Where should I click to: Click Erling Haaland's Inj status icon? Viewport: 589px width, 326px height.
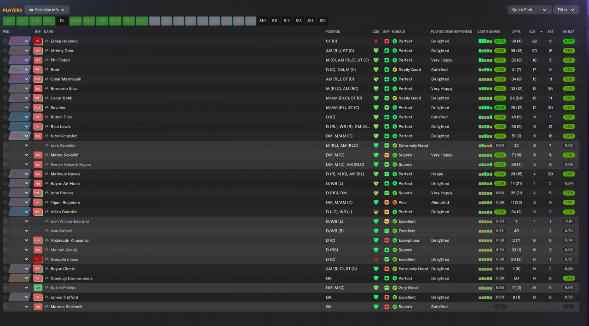point(38,41)
